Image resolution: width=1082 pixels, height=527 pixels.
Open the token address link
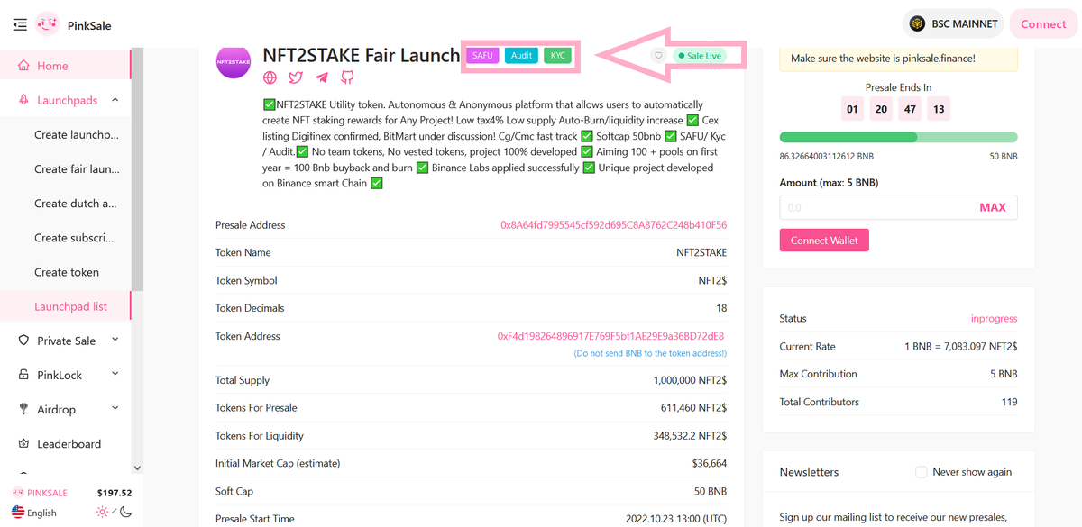611,336
